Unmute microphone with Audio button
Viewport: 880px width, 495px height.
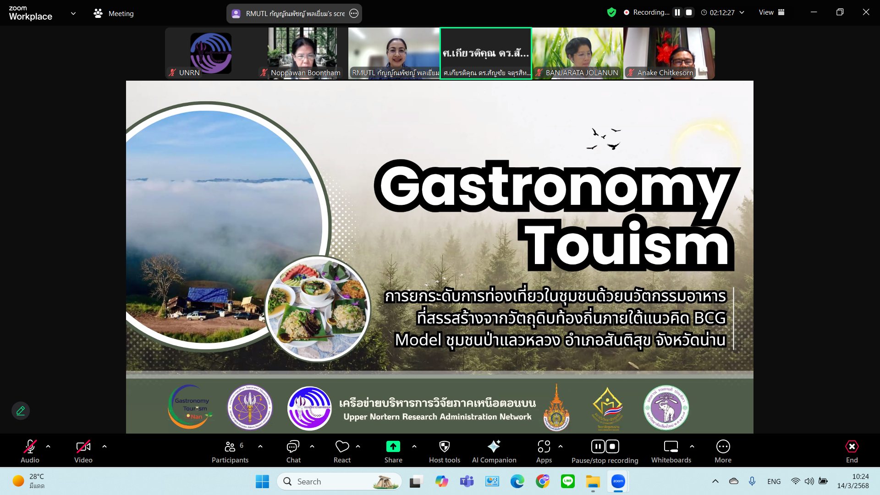[30, 451]
